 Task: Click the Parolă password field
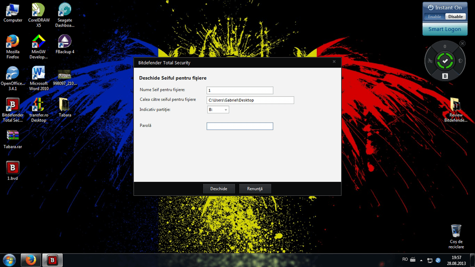point(239,126)
